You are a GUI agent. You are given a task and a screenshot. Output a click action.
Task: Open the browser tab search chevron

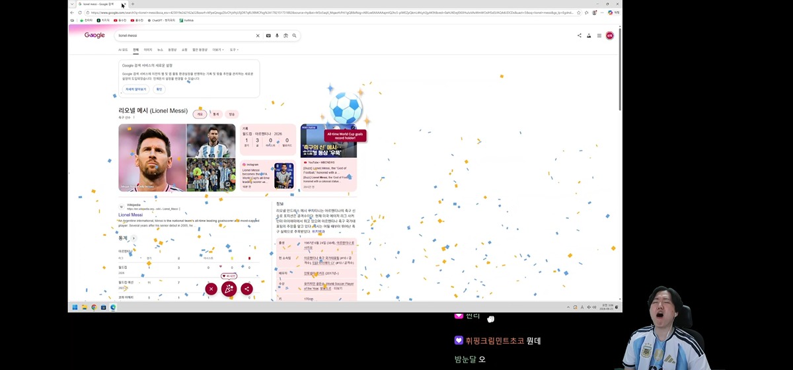(x=72, y=4)
